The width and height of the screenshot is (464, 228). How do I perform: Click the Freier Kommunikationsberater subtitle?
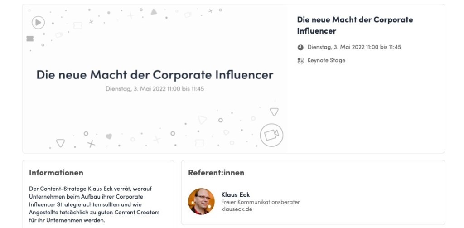(260, 202)
